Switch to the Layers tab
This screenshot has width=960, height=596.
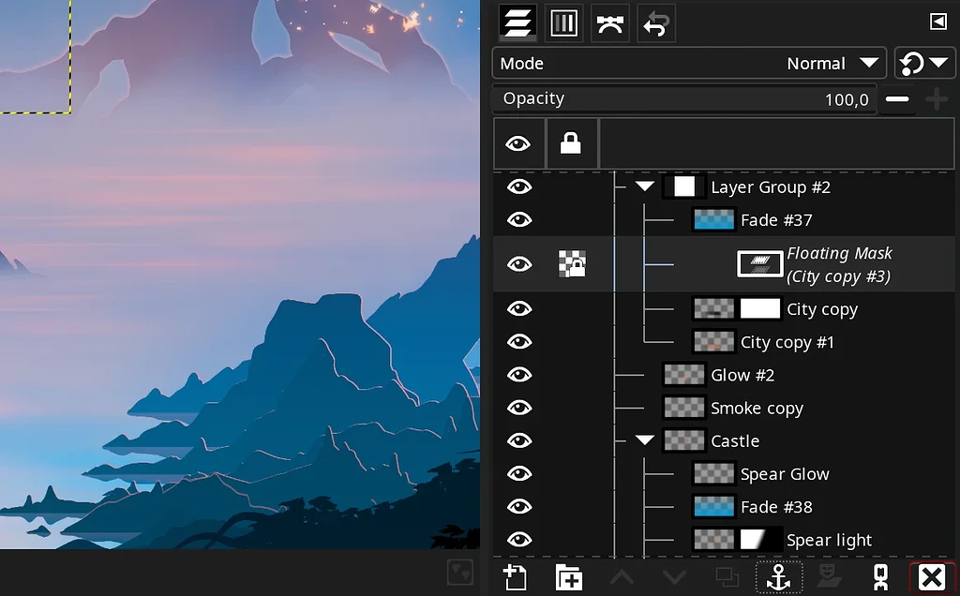point(517,22)
